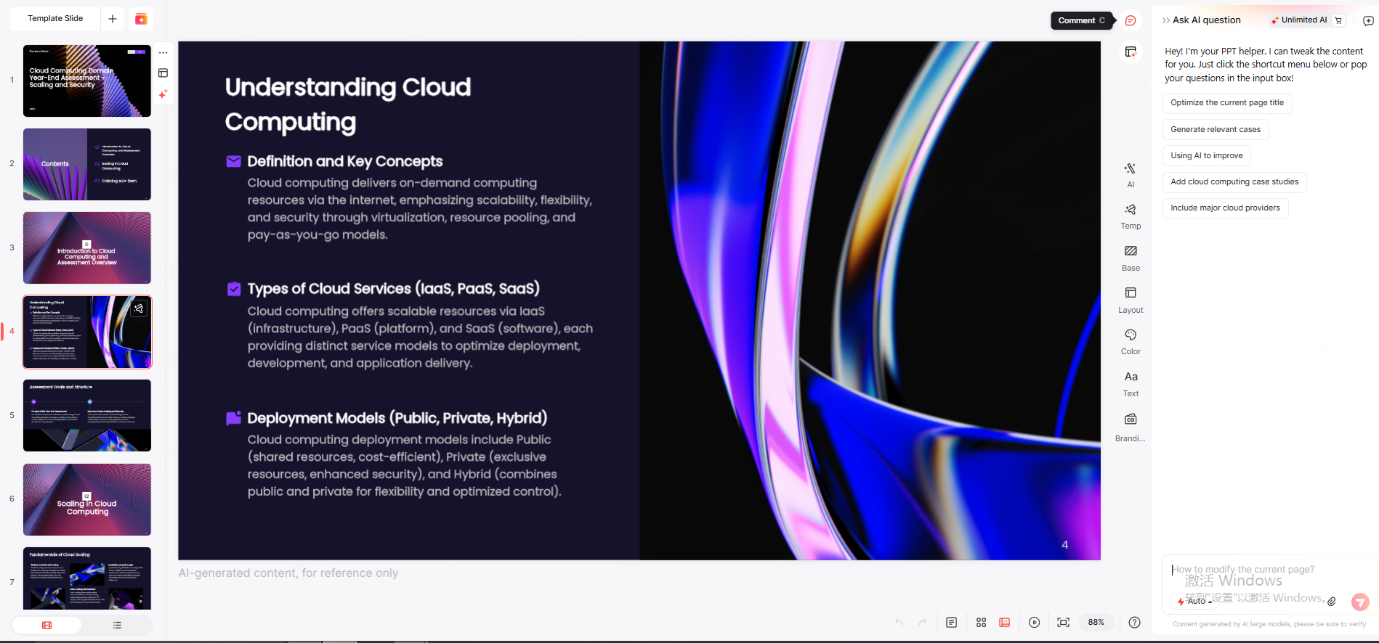Image resolution: width=1379 pixels, height=643 pixels.
Task: Click the comment bubble icon at top
Action: (x=1131, y=20)
